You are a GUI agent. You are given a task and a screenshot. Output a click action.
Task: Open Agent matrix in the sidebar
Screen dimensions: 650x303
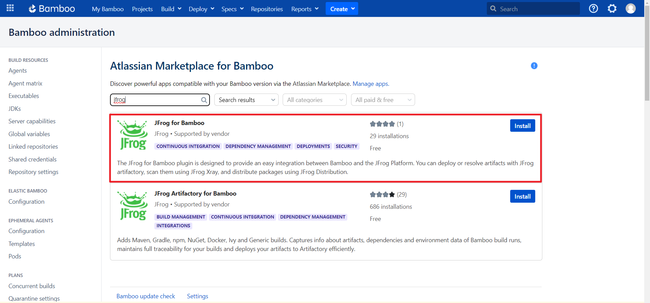(x=25, y=83)
